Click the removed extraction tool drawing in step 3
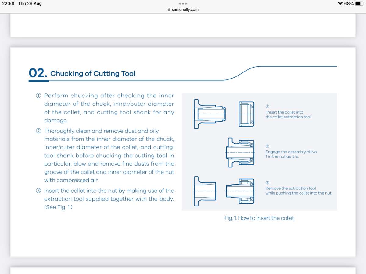This screenshot has height=274, width=366. point(205,191)
